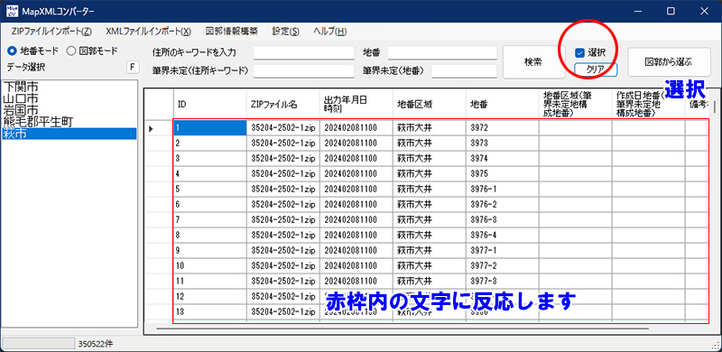The height and width of the screenshot is (352, 722).
Task: Click the 地番 cell 3977-2
Action: (503, 265)
